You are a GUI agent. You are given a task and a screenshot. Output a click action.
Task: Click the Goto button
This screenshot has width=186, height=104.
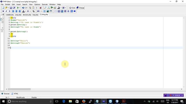pos(72,8)
